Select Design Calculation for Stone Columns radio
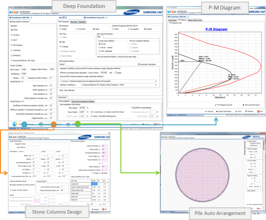Screen dimensions: 266x220 pyautogui.click(x=11, y=185)
